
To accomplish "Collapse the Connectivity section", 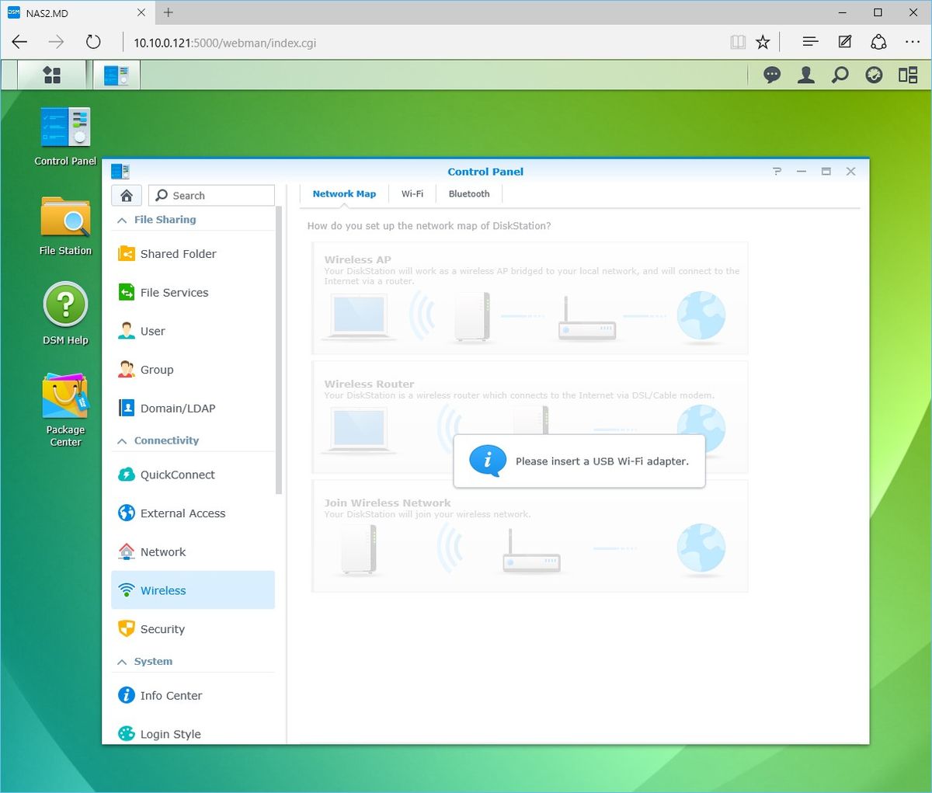I will pyautogui.click(x=122, y=441).
